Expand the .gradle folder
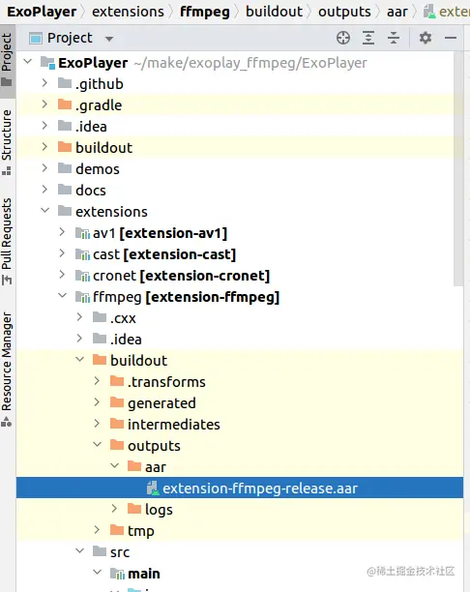The image size is (470, 592). [44, 104]
